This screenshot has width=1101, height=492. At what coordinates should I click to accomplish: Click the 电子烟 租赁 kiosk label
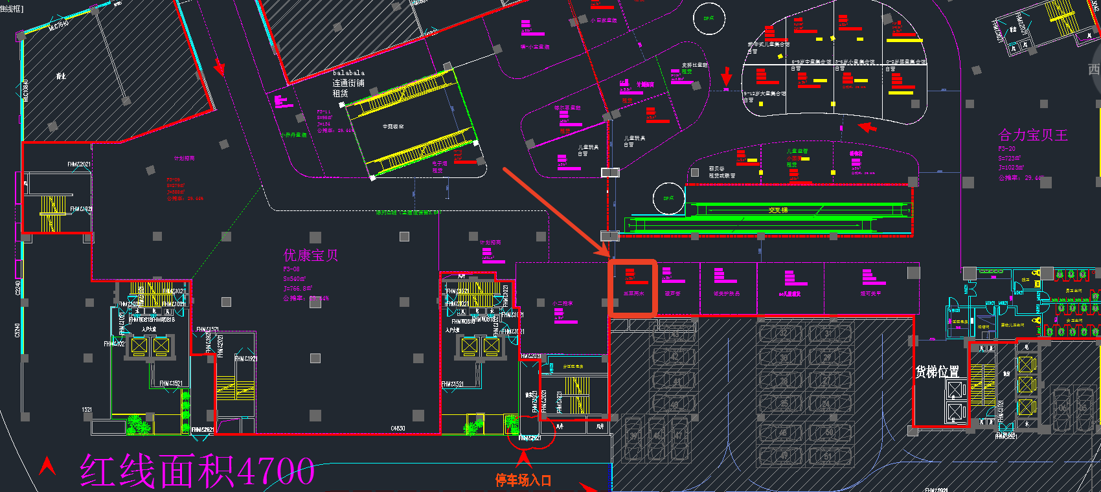click(x=439, y=167)
